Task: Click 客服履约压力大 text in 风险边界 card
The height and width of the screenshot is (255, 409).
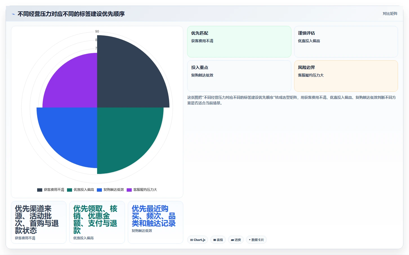Action: pos(311,75)
